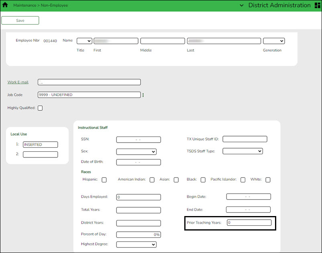Click the Home icon
This screenshot has width=322, height=253.
click(x=5, y=6)
